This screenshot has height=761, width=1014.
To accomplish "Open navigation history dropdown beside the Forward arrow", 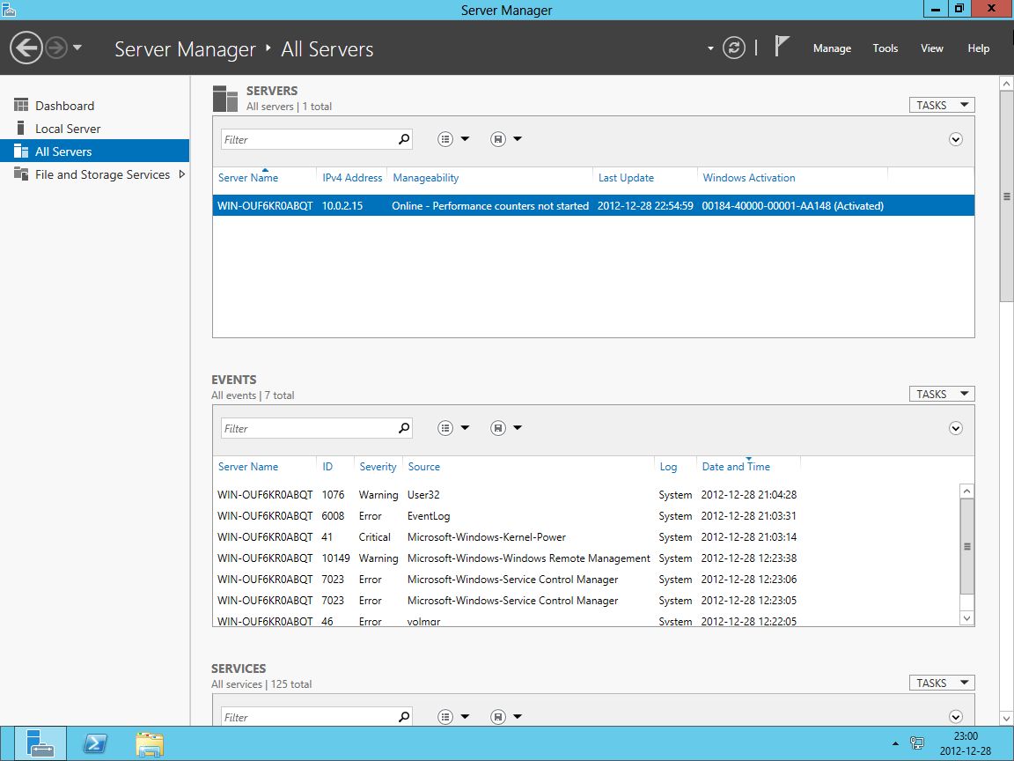I will tap(77, 48).
